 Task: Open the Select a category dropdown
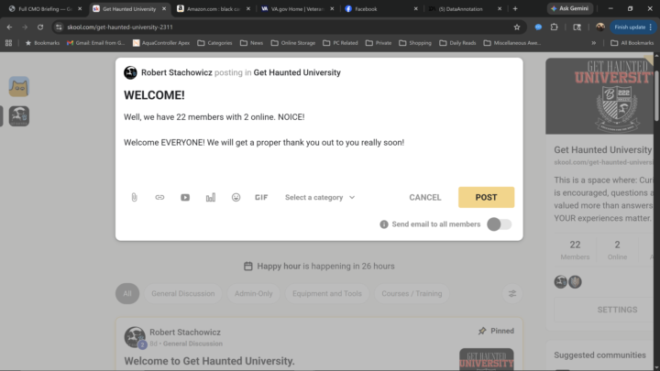320,197
